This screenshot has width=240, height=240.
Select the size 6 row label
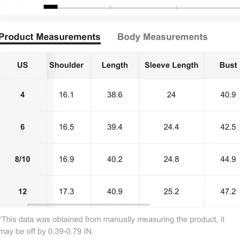(x=22, y=127)
